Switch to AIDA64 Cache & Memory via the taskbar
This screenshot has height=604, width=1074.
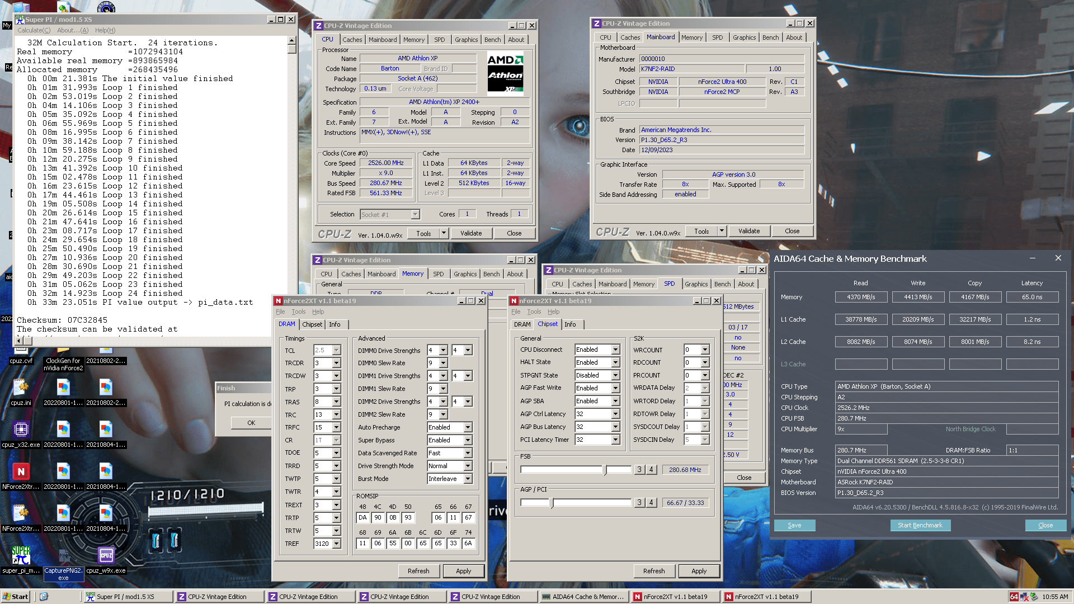583,597
